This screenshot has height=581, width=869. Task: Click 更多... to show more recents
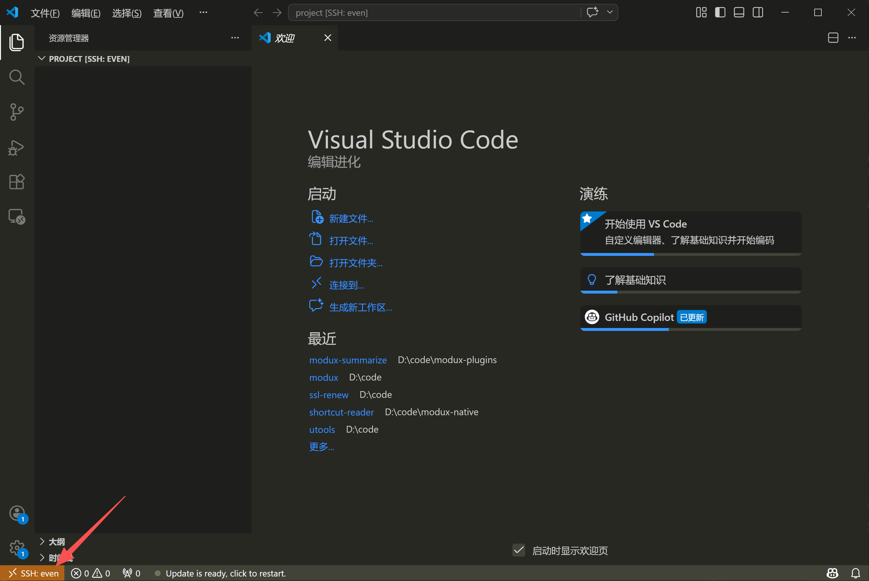click(x=322, y=447)
